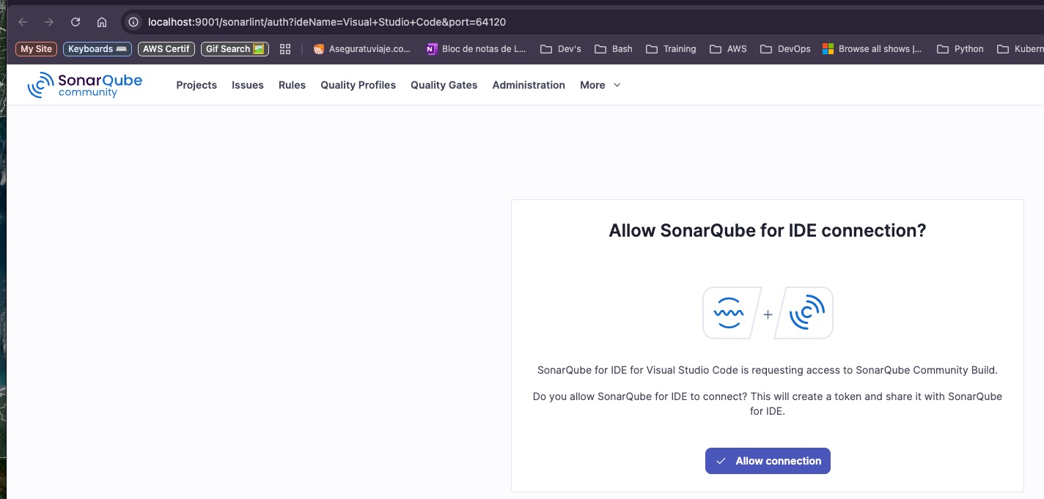Click the SonarQube server logo icon
Viewport: 1044px width, 499px height.
pos(806,313)
